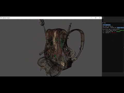Screen dimensions: 124x93
Task: Click the blue button beside the Current Model name
Action: click(x=120, y=28)
